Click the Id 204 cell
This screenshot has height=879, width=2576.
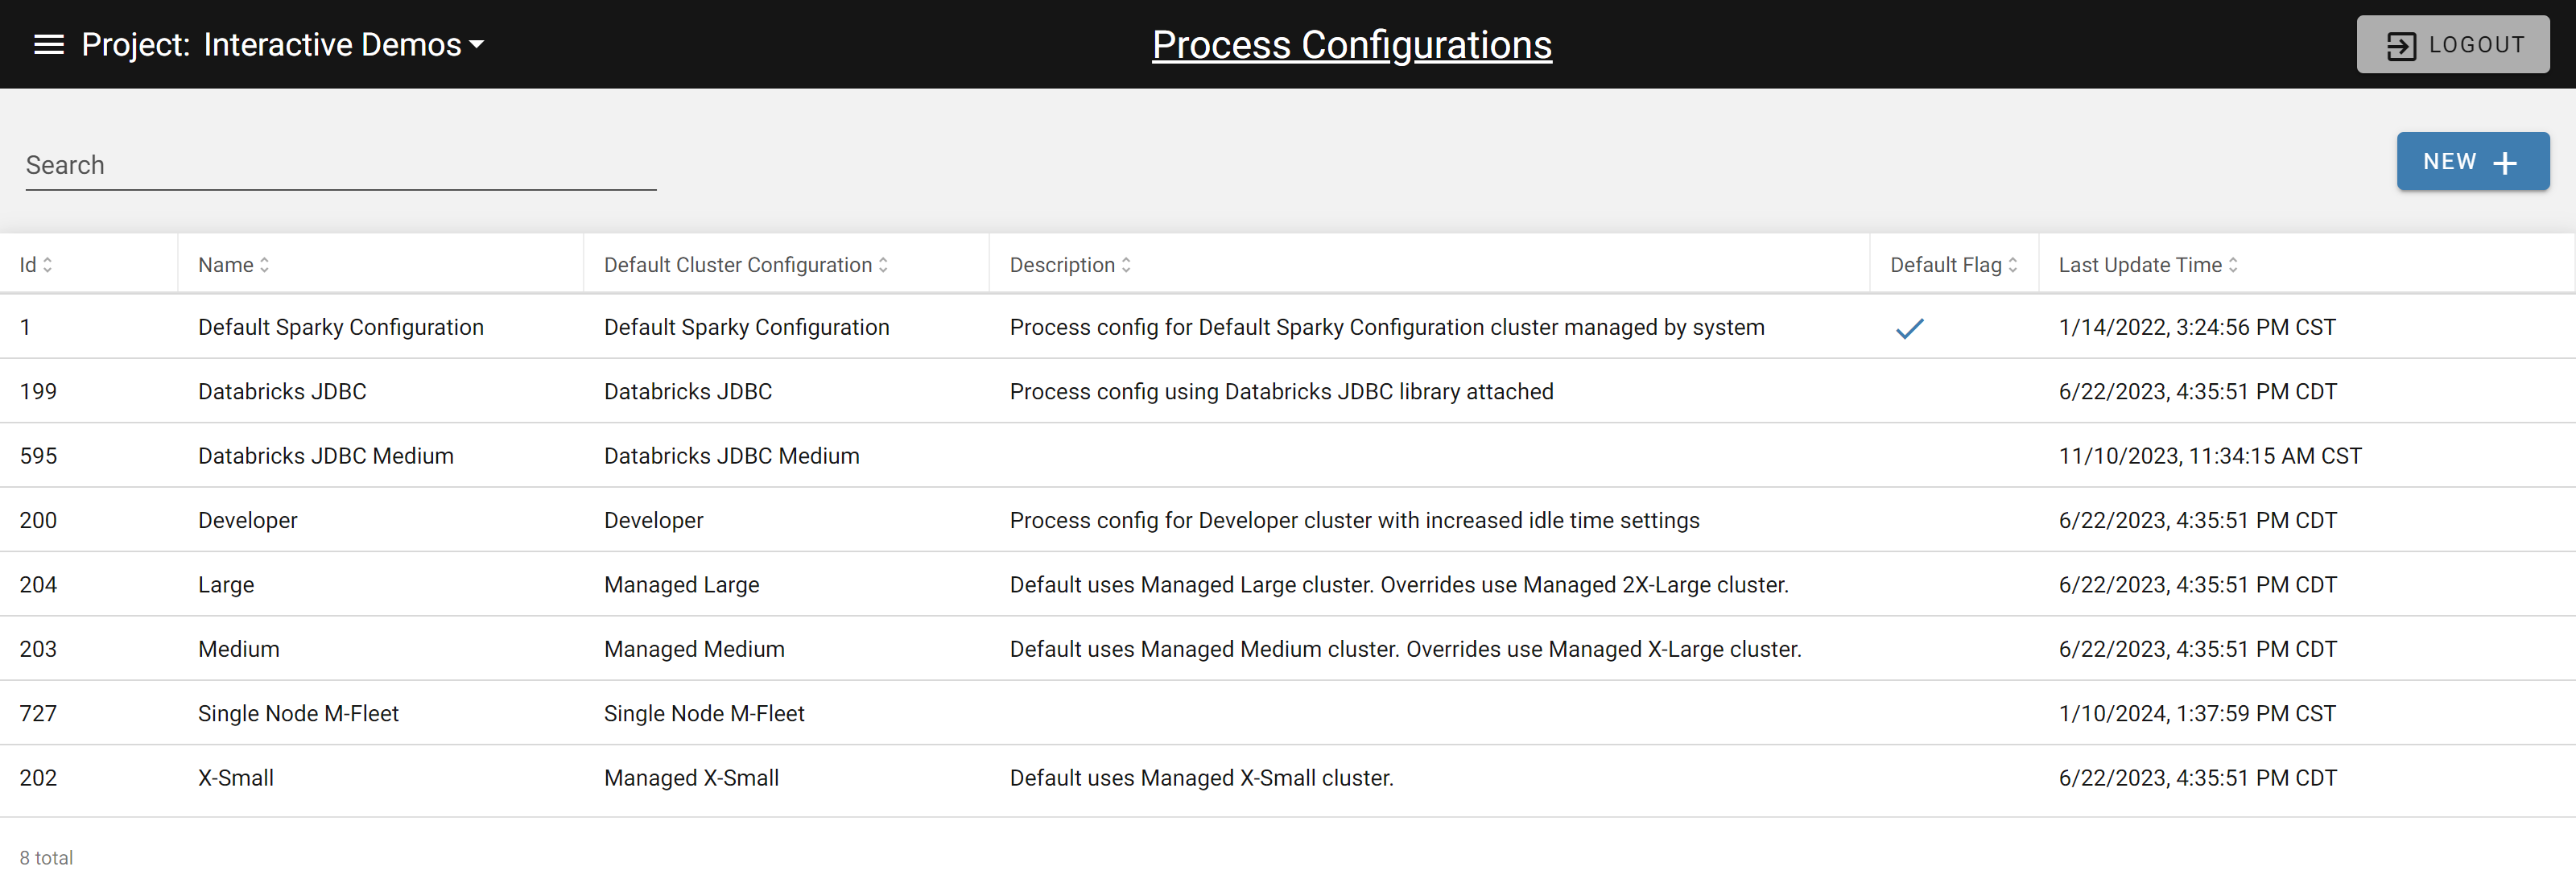(38, 585)
